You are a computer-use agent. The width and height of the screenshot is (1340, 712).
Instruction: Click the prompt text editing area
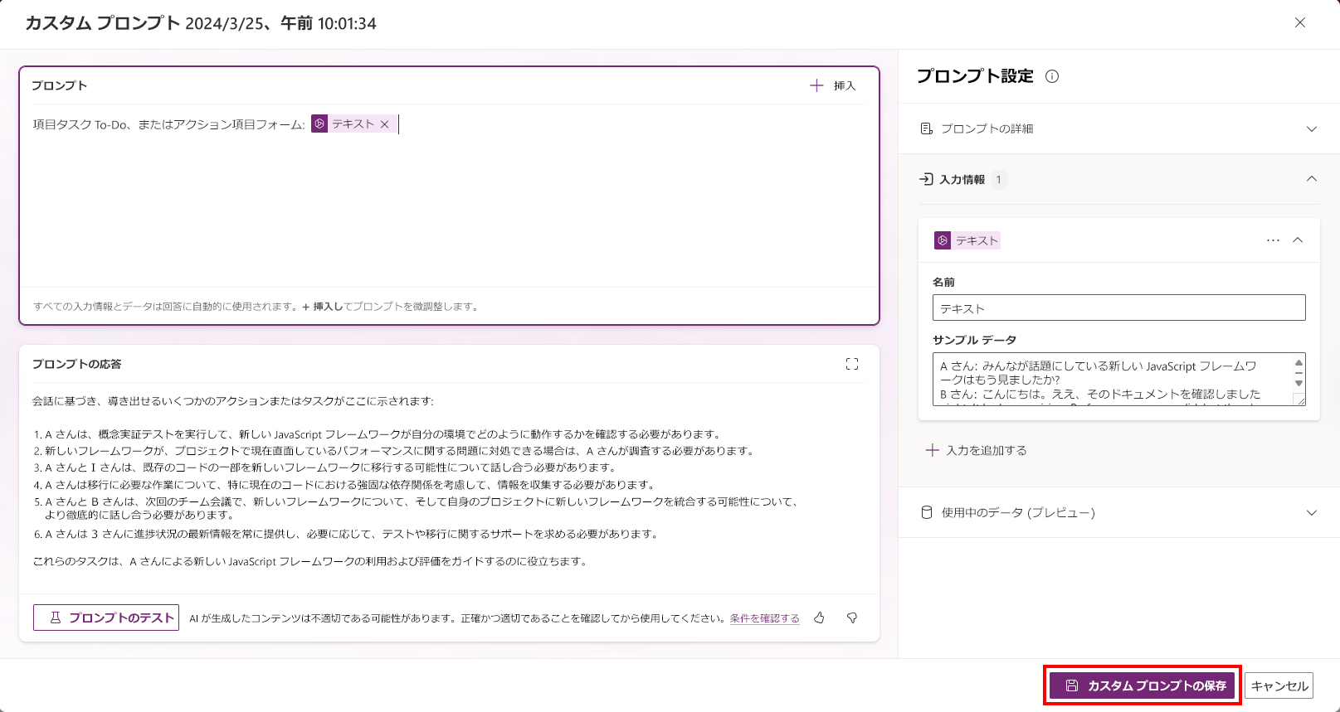click(449, 196)
